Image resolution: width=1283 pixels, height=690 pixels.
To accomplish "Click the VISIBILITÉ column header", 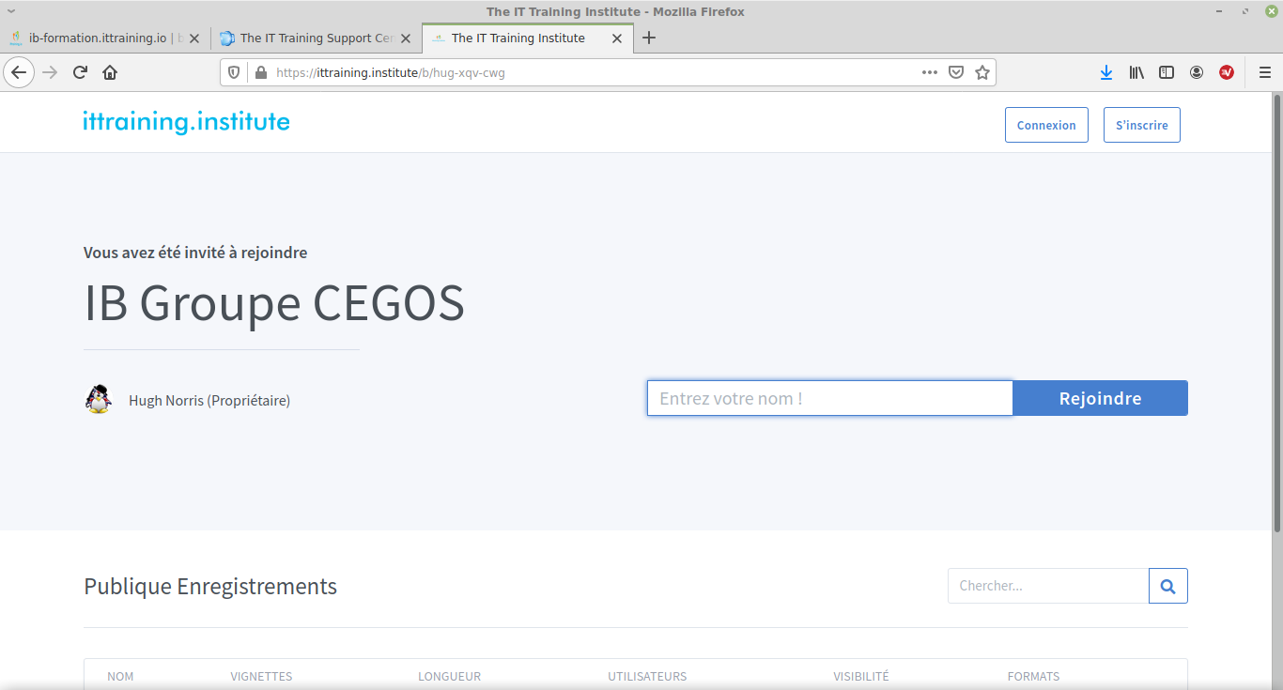I will pyautogui.click(x=861, y=676).
